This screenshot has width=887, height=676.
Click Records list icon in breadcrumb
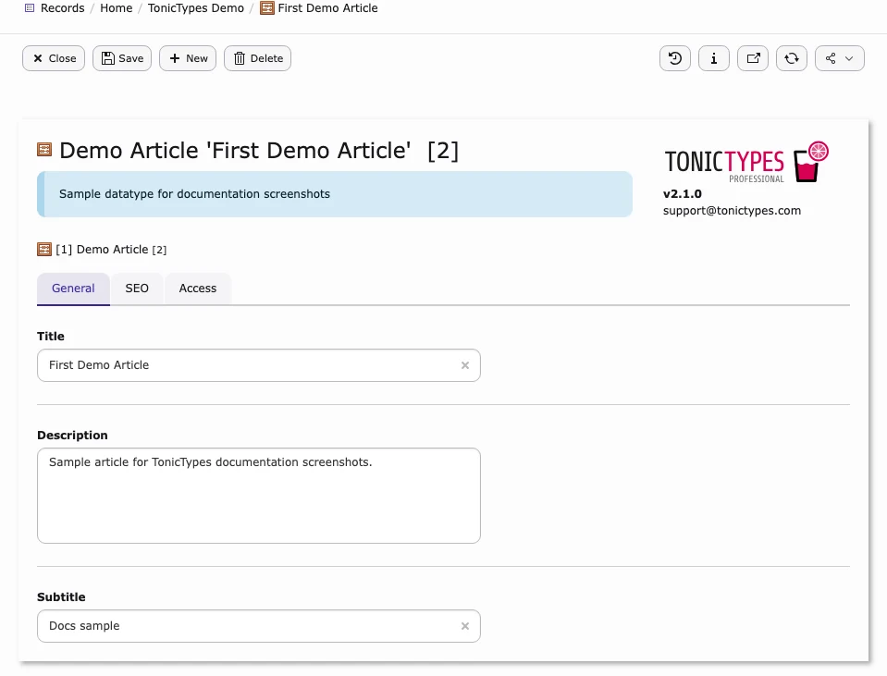point(30,8)
